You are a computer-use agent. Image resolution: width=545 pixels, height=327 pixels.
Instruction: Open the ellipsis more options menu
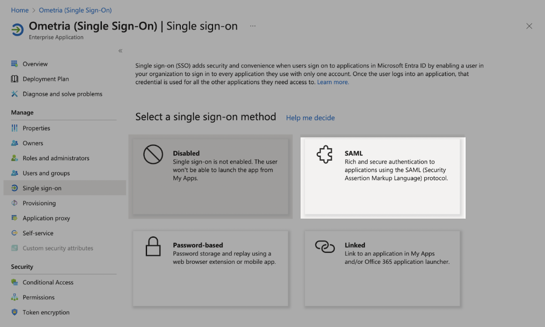click(x=253, y=26)
